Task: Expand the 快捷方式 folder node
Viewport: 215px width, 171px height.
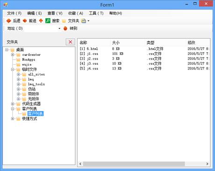Action: (x=13, y=119)
